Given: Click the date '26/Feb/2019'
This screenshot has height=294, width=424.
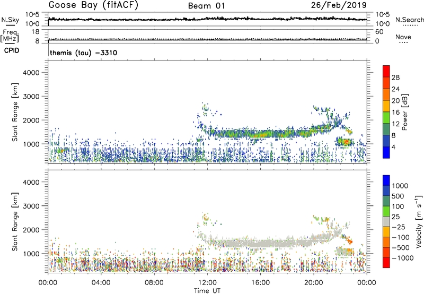Looking at the screenshot, I should [x=339, y=5].
